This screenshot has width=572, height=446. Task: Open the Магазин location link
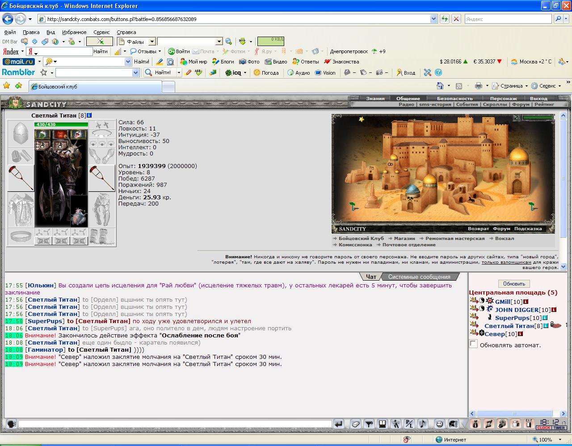tap(404, 238)
